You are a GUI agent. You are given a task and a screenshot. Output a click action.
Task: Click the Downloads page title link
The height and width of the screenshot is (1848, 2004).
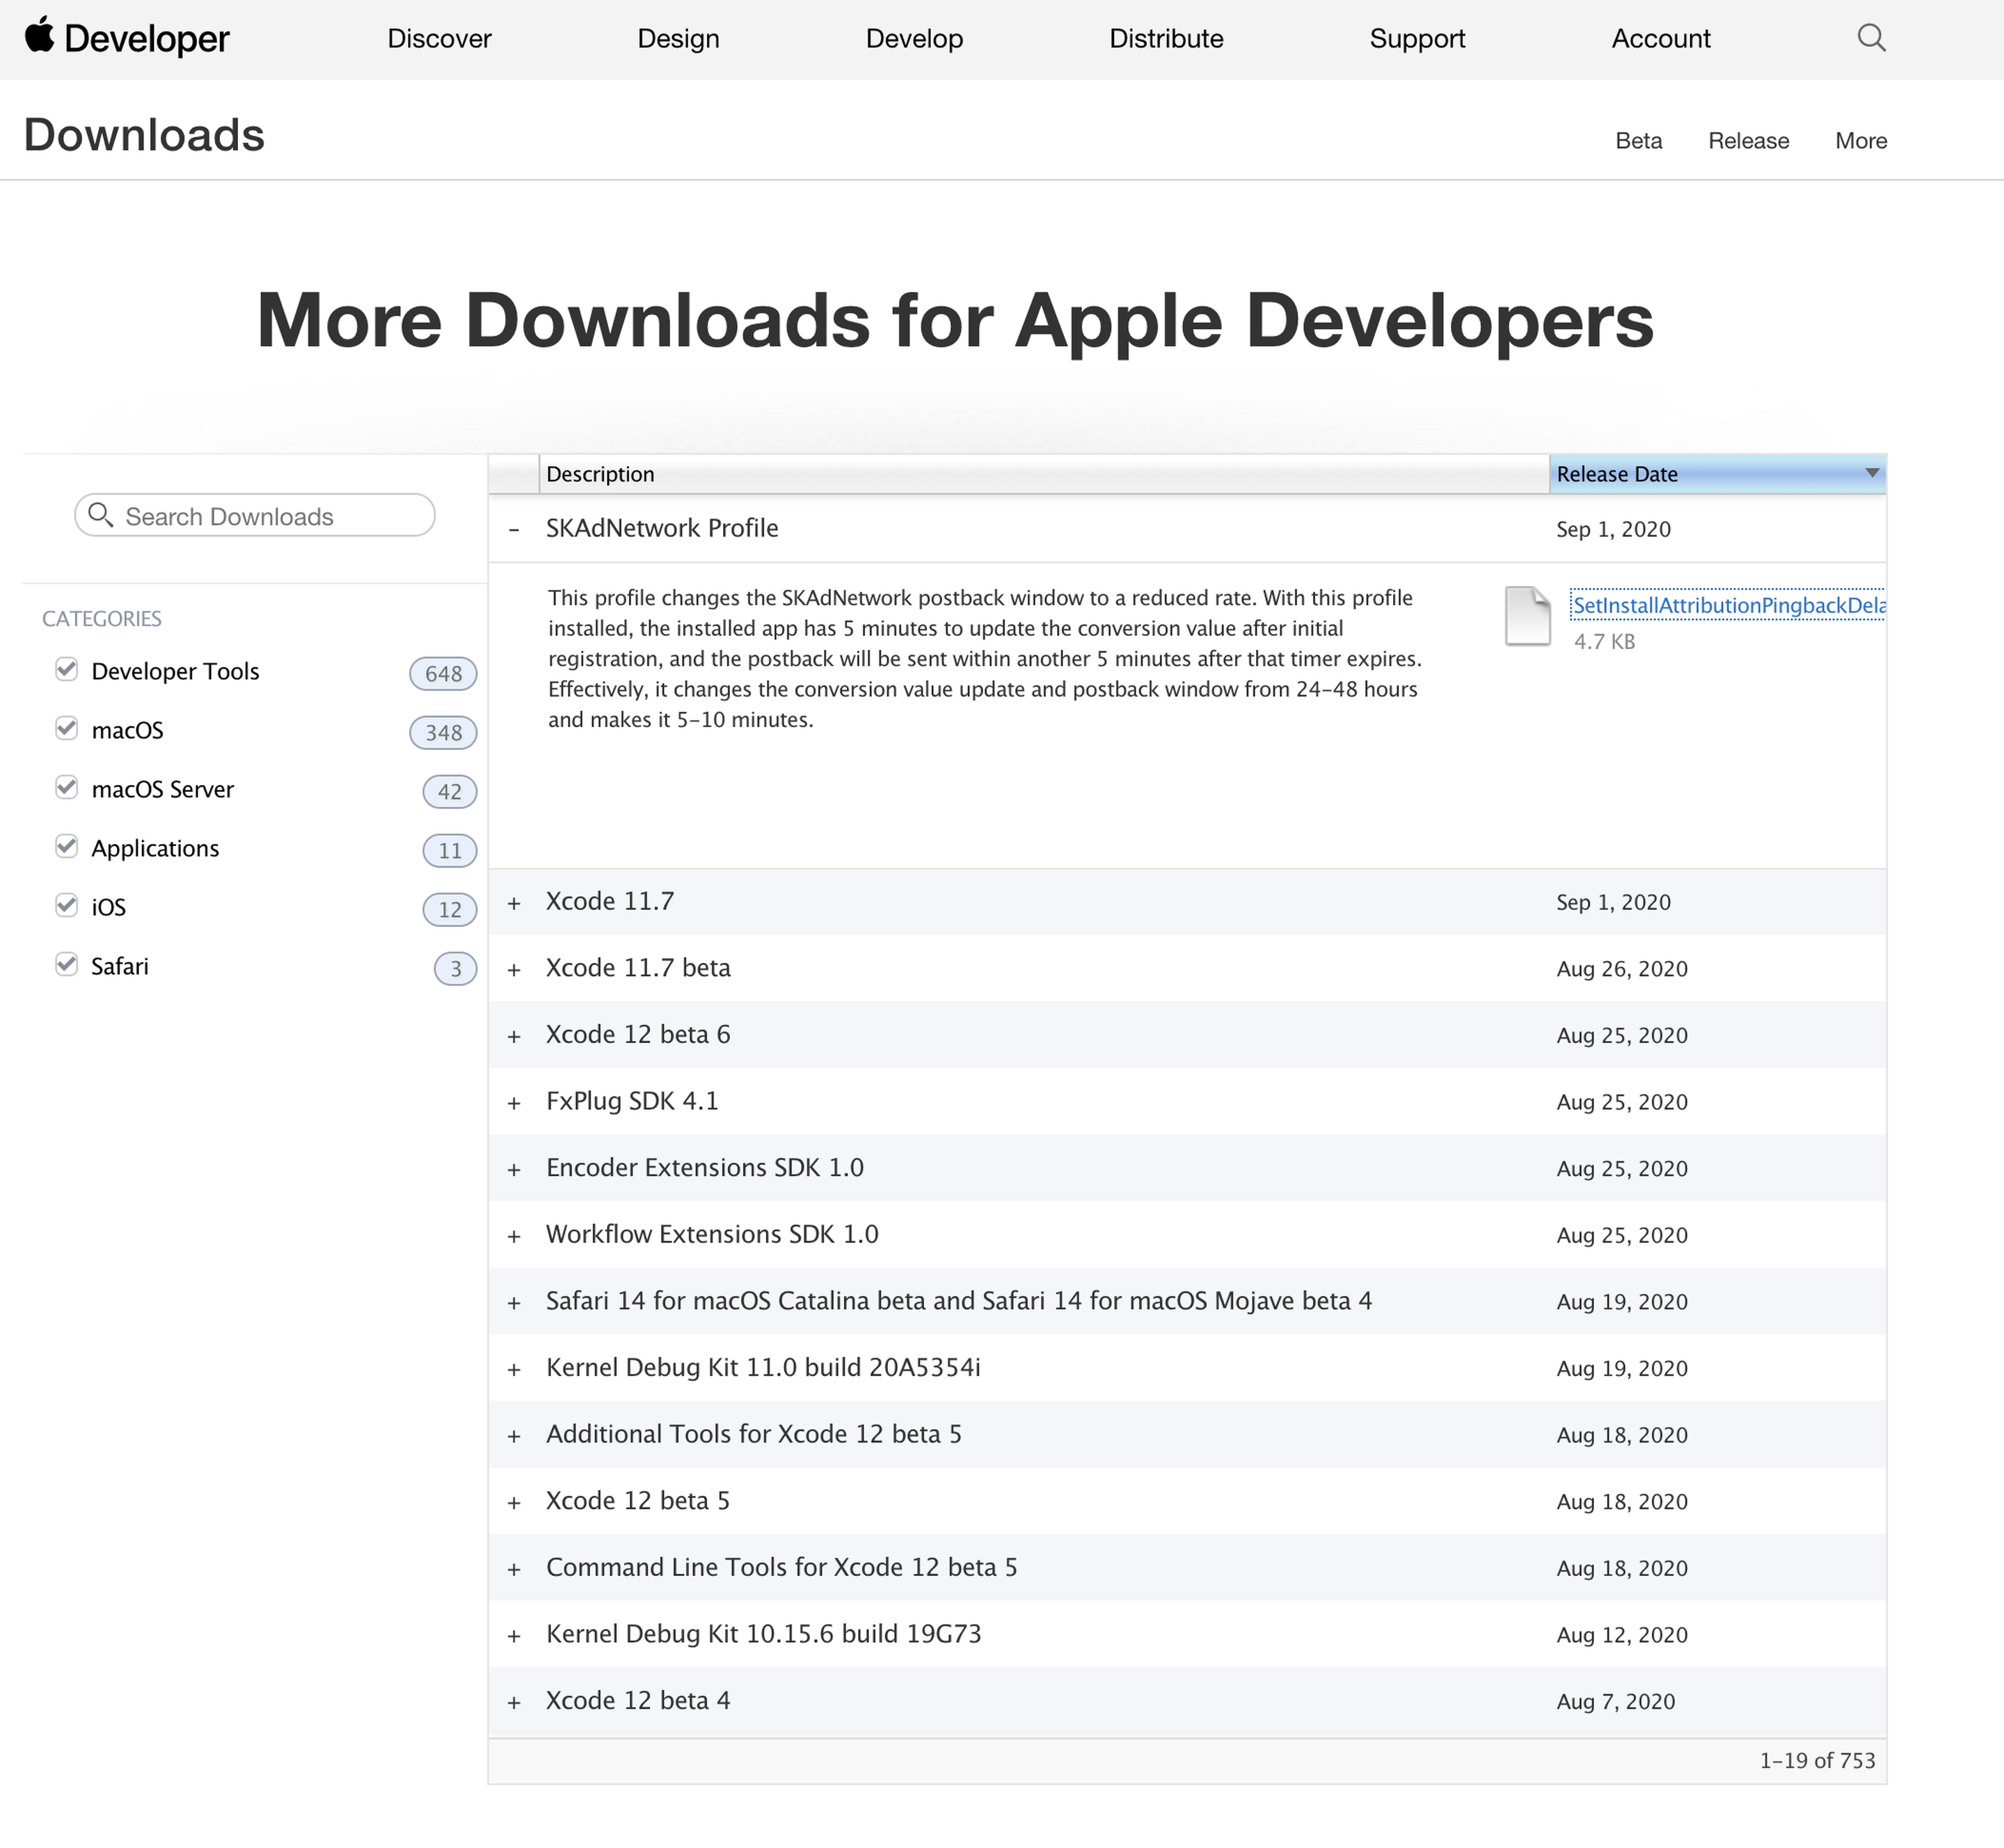(144, 134)
